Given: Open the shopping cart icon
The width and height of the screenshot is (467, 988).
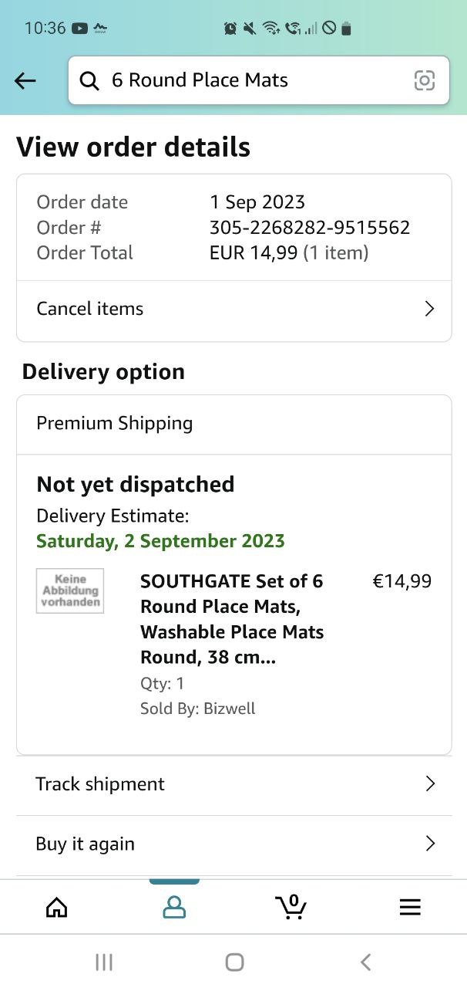Looking at the screenshot, I should (x=291, y=907).
